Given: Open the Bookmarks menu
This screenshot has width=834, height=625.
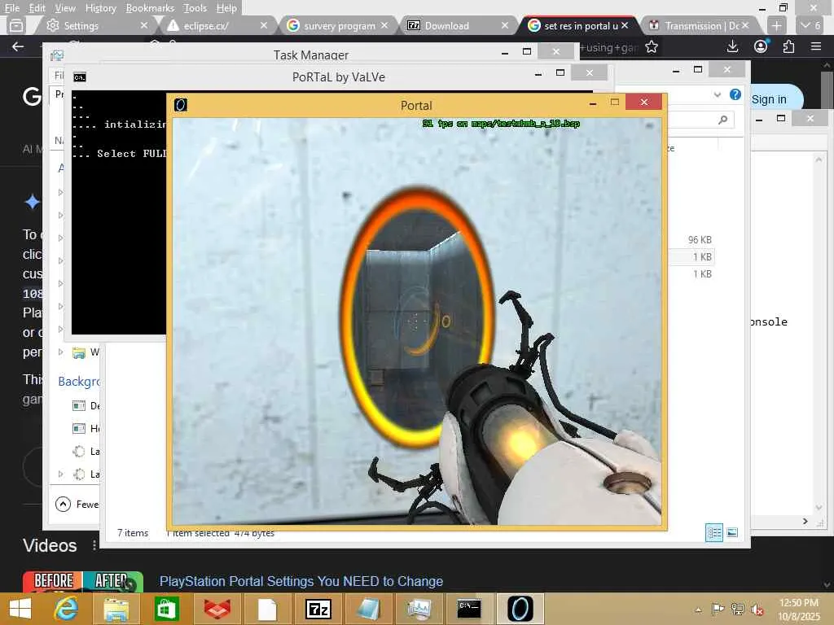Looking at the screenshot, I should (150, 8).
